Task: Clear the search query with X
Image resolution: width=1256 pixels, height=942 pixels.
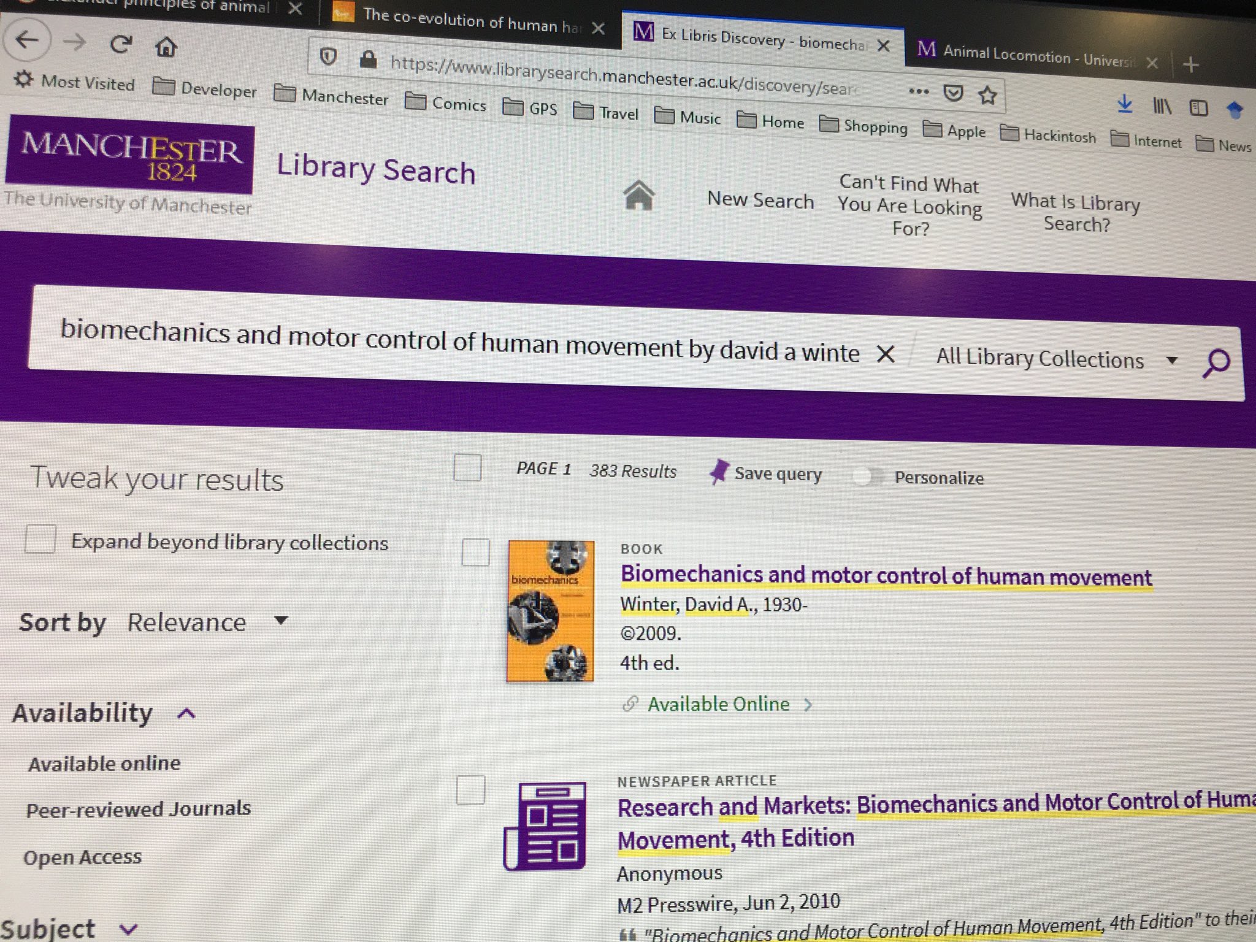Action: [886, 354]
